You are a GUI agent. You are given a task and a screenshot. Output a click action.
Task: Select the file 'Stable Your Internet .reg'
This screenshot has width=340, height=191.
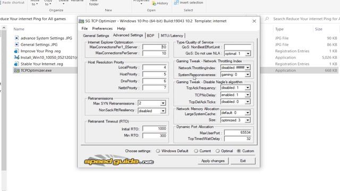(x=41, y=64)
